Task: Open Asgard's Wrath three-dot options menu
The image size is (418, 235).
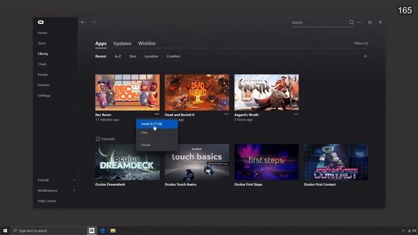Action: point(296,114)
